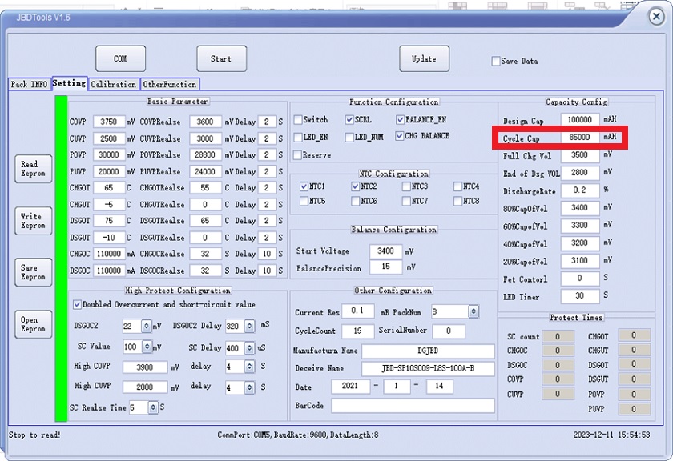Toggle Doubled Overcurrent and short-circuit value checkbox

(77, 304)
